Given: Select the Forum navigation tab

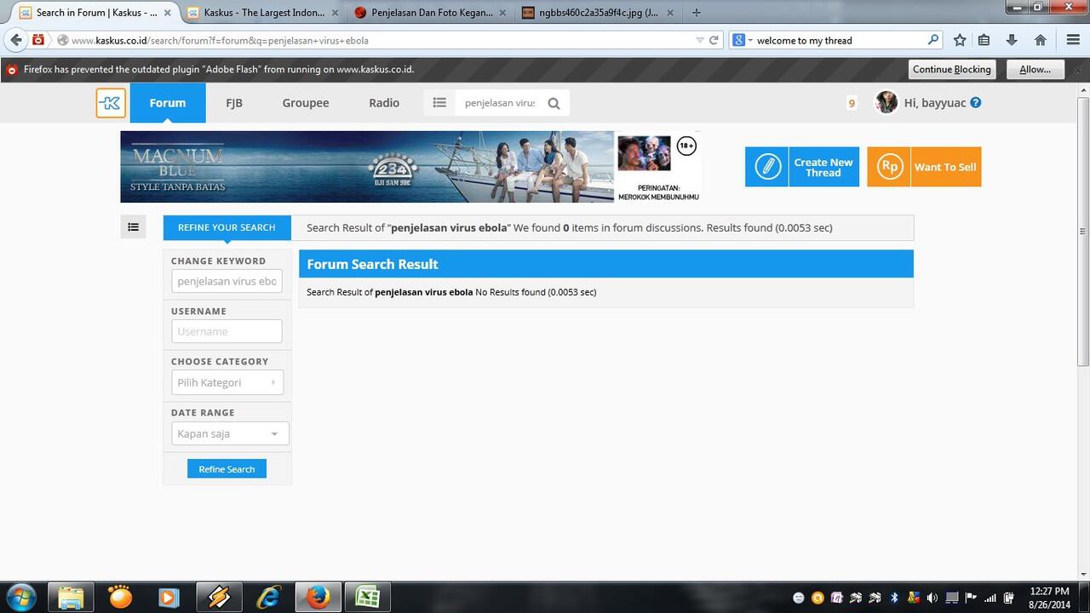Looking at the screenshot, I should point(168,103).
